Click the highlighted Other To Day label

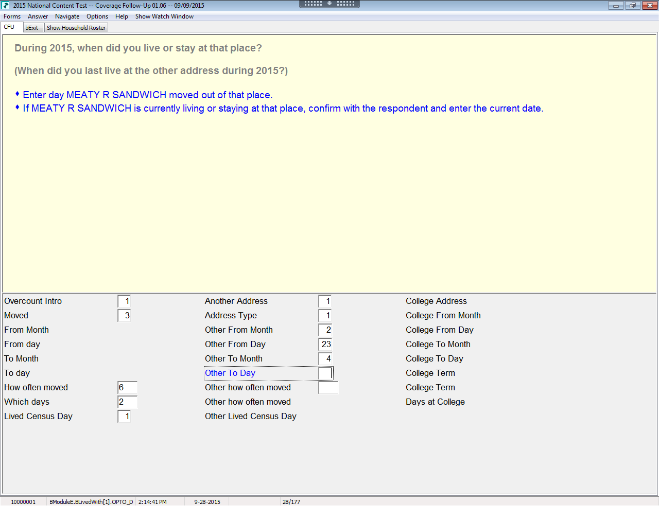[230, 373]
